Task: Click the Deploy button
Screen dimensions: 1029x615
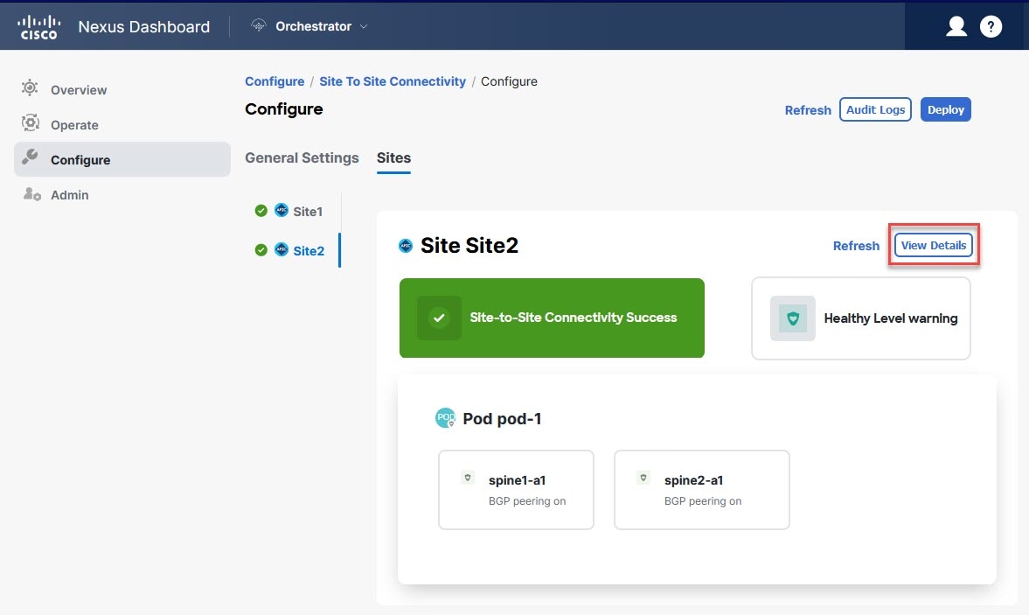Action: pos(946,109)
